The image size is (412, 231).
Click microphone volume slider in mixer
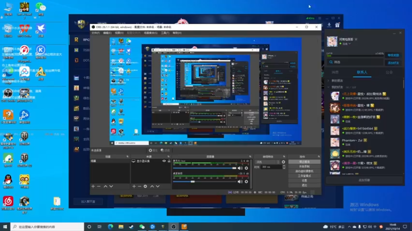coord(205,168)
